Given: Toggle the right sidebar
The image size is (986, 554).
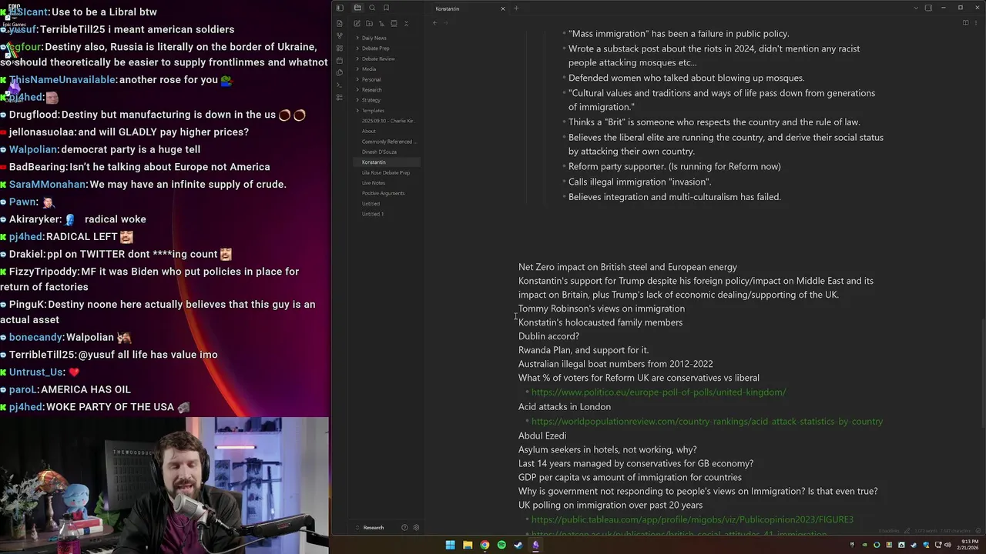Looking at the screenshot, I should 928,8.
